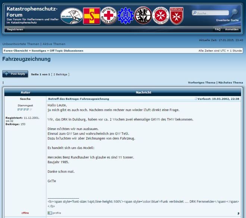Open the Registrieren menu item
The width and height of the screenshot is (246, 218).
pos(15,29)
